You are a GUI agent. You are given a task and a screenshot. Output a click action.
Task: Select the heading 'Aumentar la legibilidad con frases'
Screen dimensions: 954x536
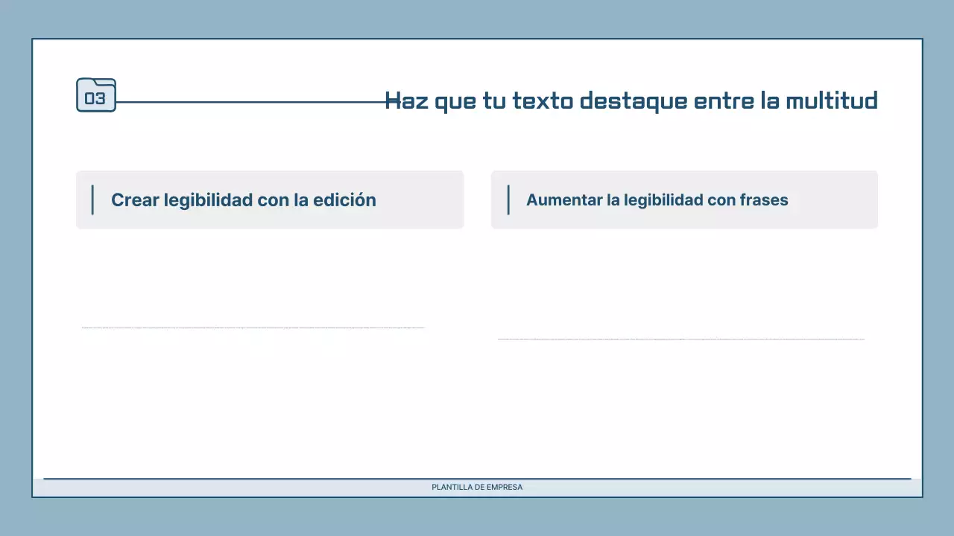pyautogui.click(x=657, y=200)
